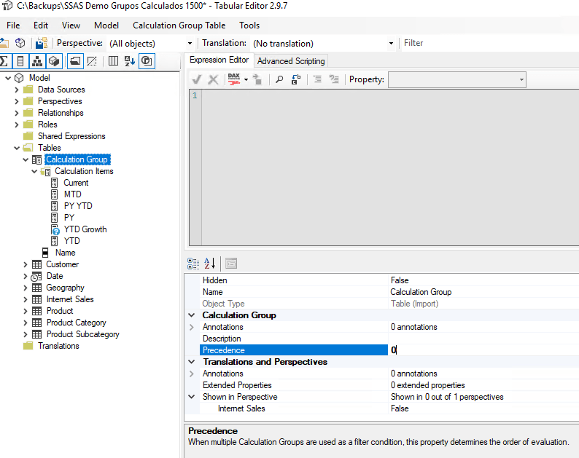Click the Replace icon in the expression toolbar
This screenshot has height=458, width=579.
coord(296,79)
